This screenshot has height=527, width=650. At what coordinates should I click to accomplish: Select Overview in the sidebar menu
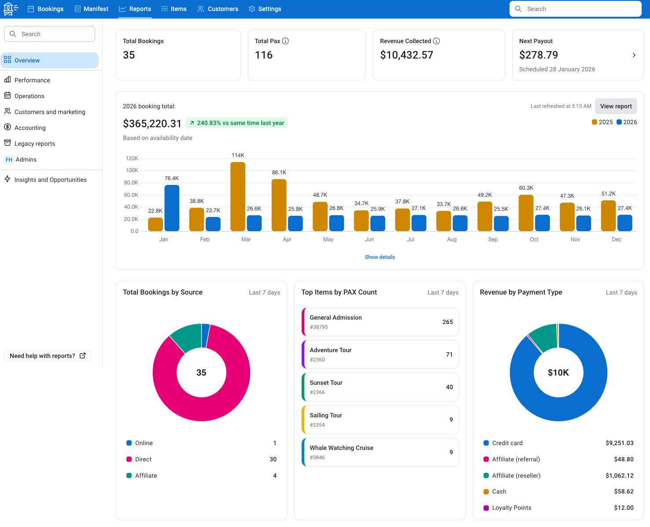(27, 60)
